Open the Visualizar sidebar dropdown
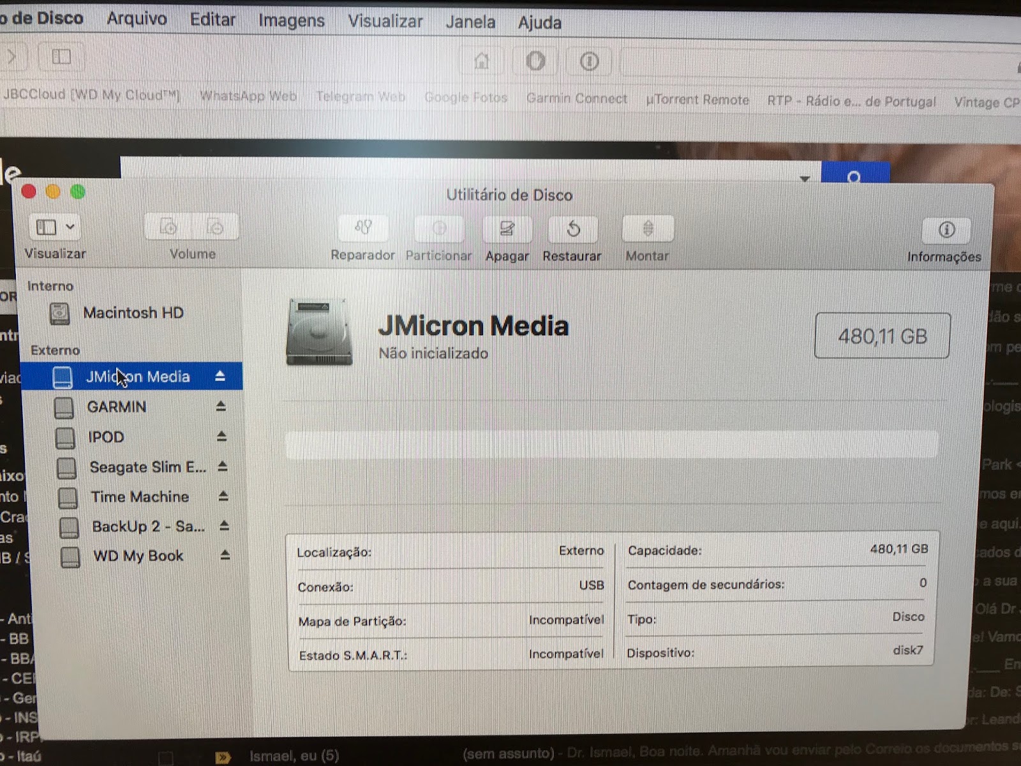This screenshot has width=1021, height=766. pos(55,227)
